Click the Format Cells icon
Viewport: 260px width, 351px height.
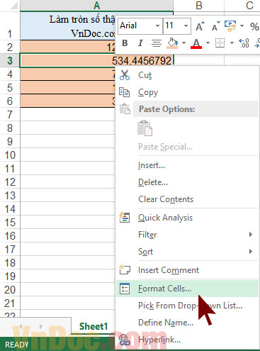pyautogui.click(x=125, y=289)
